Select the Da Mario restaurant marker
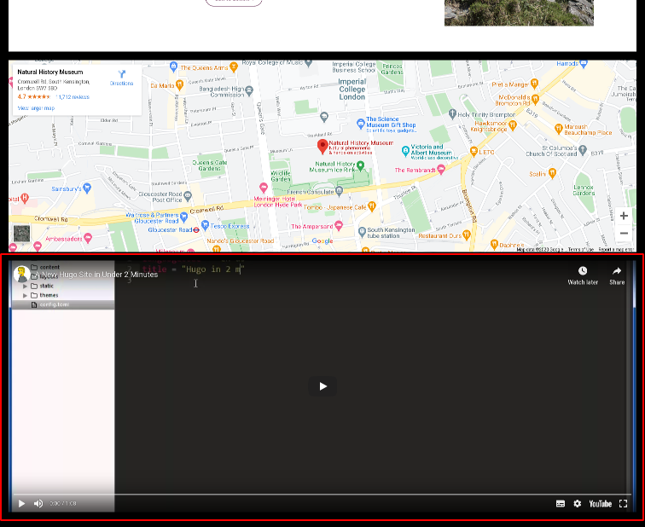Viewport: 645px width, 527px height. coord(179,84)
